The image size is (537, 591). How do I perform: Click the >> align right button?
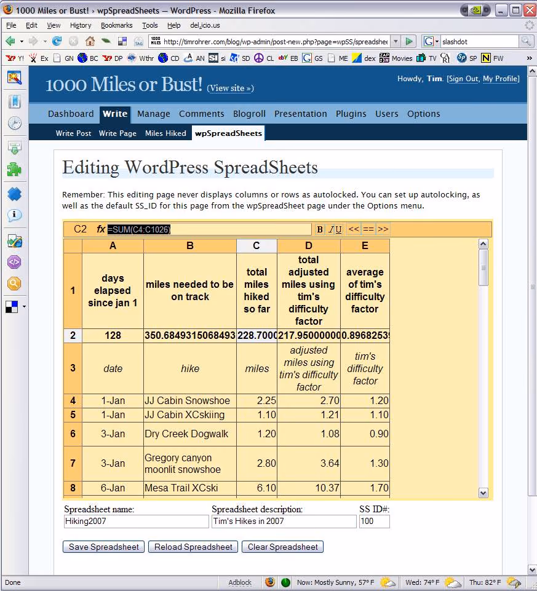click(383, 229)
